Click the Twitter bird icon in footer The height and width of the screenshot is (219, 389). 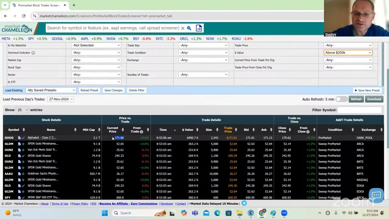[244, 203]
